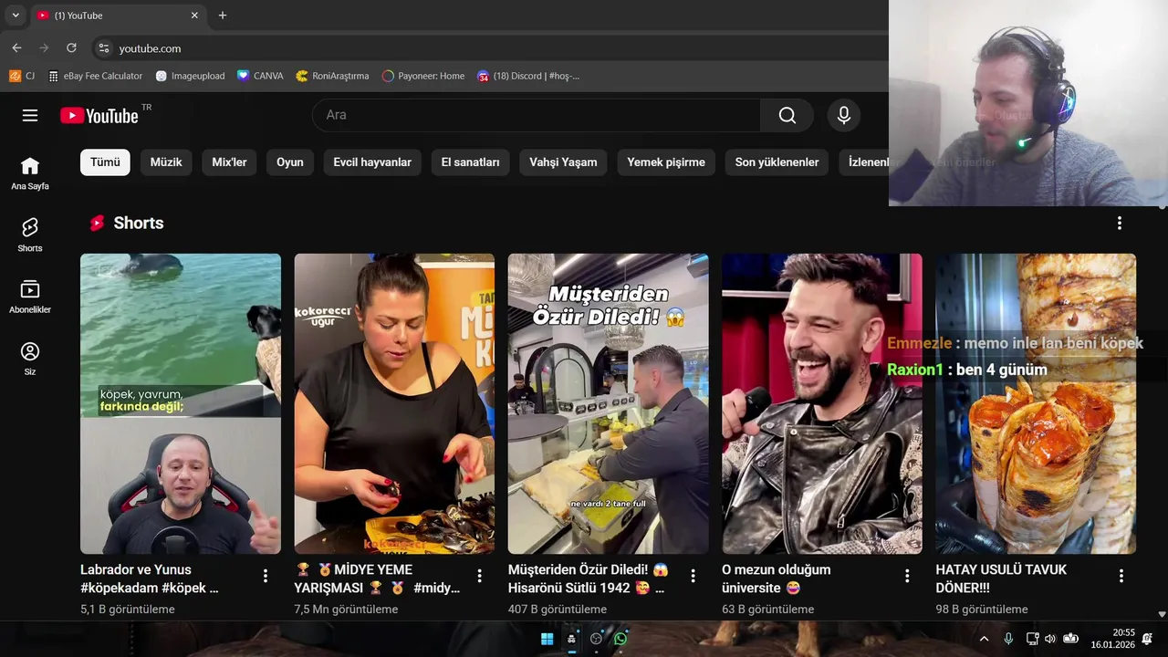This screenshot has width=1168, height=657.
Task: Click browser back arrow
Action: coord(16,48)
